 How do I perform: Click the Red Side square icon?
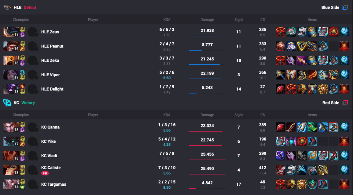point(345,103)
